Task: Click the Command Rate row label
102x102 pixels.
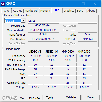Action: coord(16,83)
